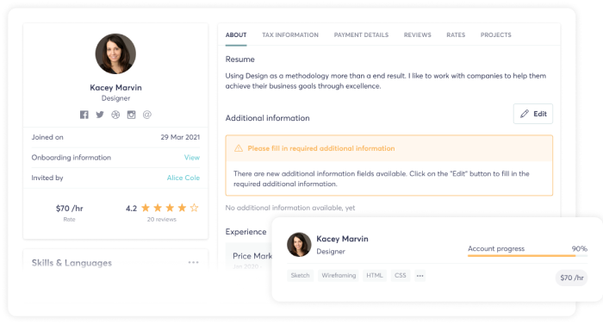Click the email at-sign icon
This screenshot has width=603, height=325.
[147, 115]
